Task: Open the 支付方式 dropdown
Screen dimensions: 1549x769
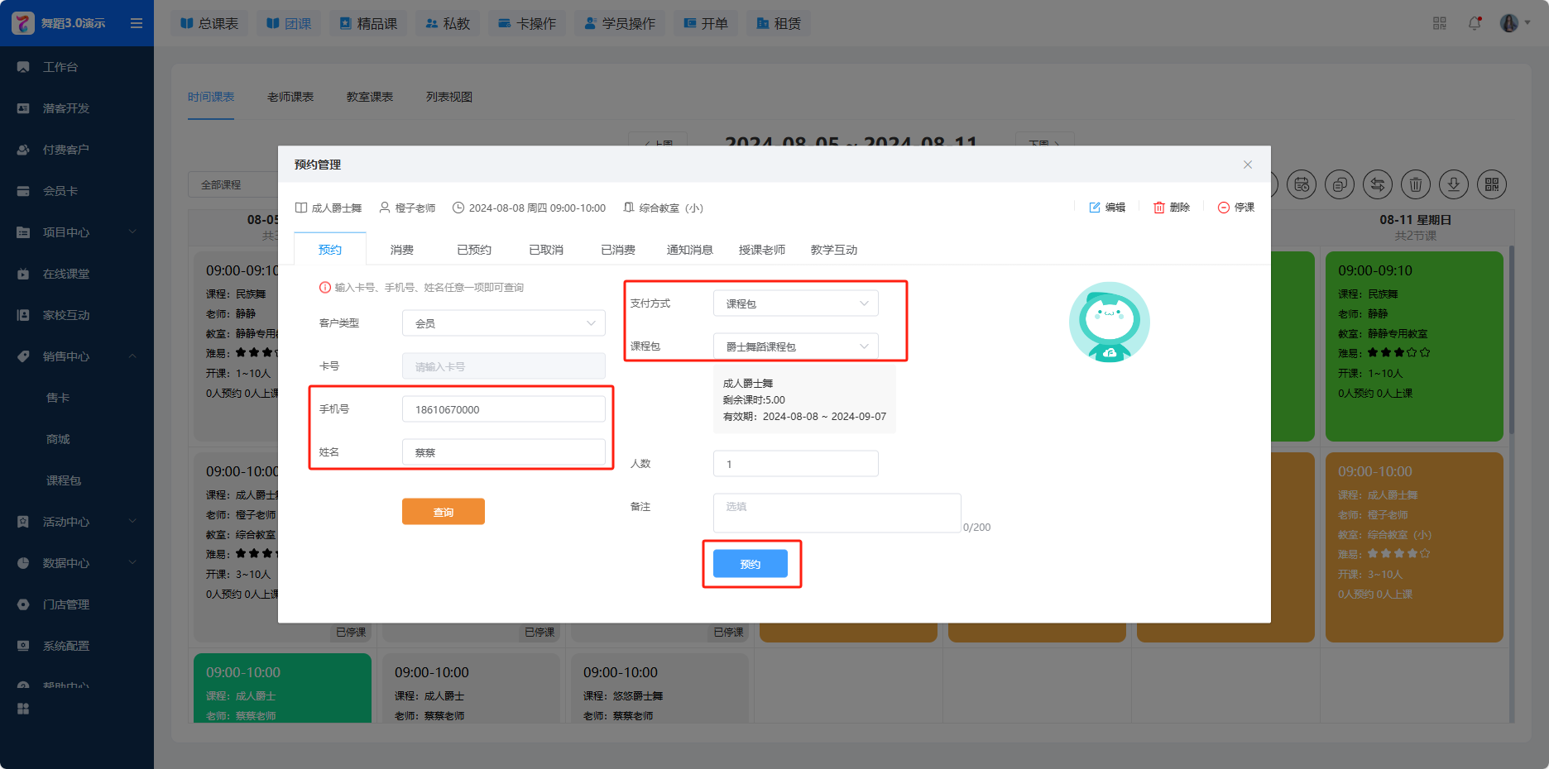Action: pyautogui.click(x=795, y=303)
